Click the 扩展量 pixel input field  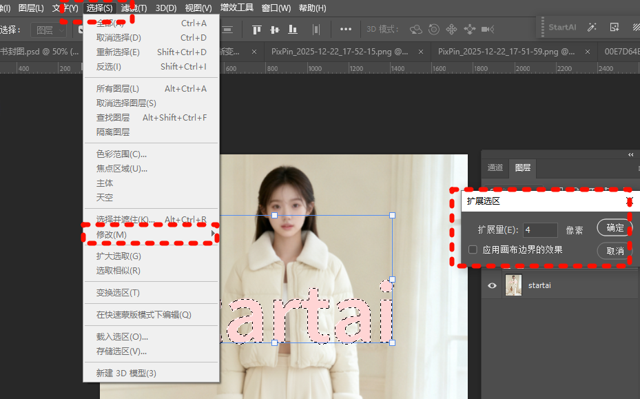pos(540,230)
